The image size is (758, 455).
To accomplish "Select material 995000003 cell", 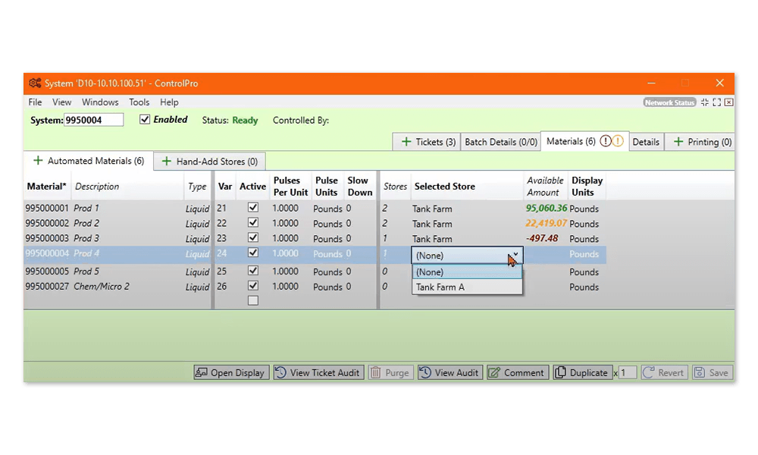I will (47, 238).
